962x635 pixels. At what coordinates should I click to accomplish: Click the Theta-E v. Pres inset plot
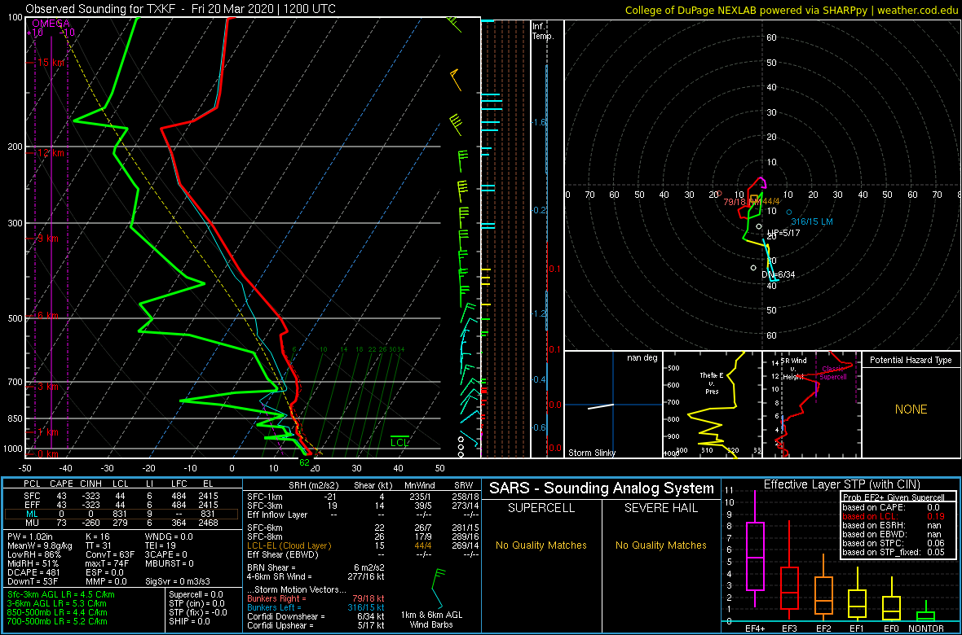[x=712, y=405]
